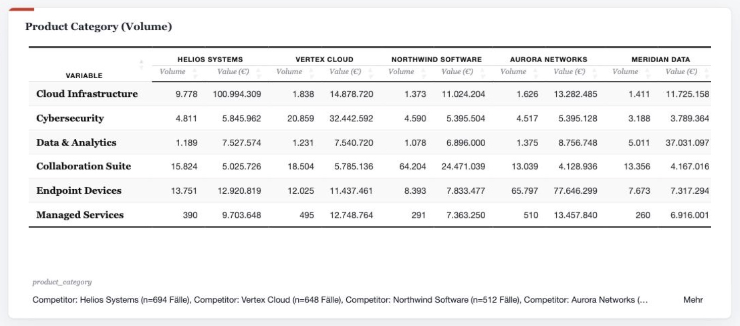The height and width of the screenshot is (326, 740).
Task: Click the Aurora Managed Services volume 510
Action: click(x=531, y=215)
